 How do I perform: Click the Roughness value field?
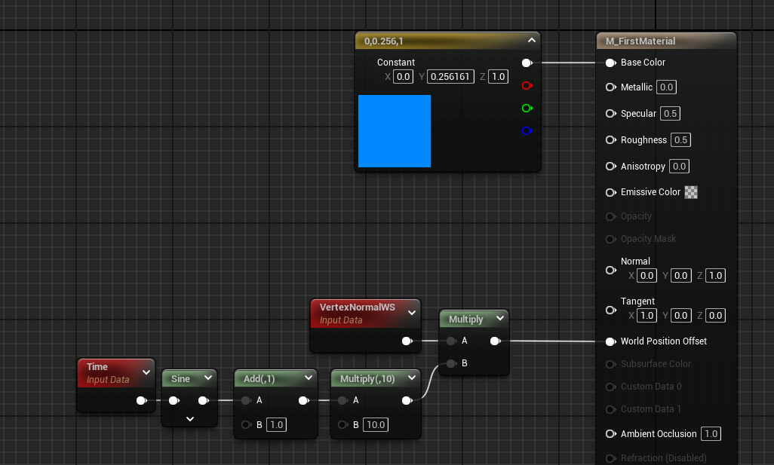(680, 140)
